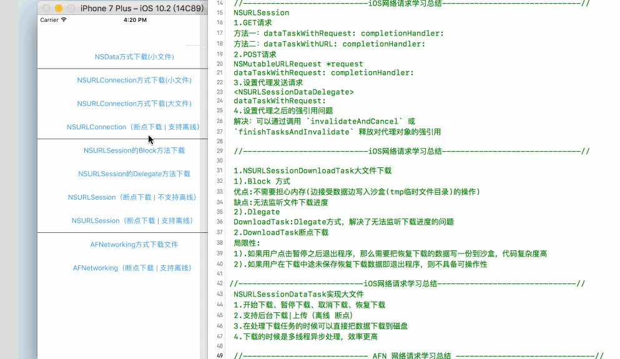Click line '3.在处理下载任务的时候可以直接把数据下载到磁盘'
The image size is (620, 359).
click(x=321, y=327)
